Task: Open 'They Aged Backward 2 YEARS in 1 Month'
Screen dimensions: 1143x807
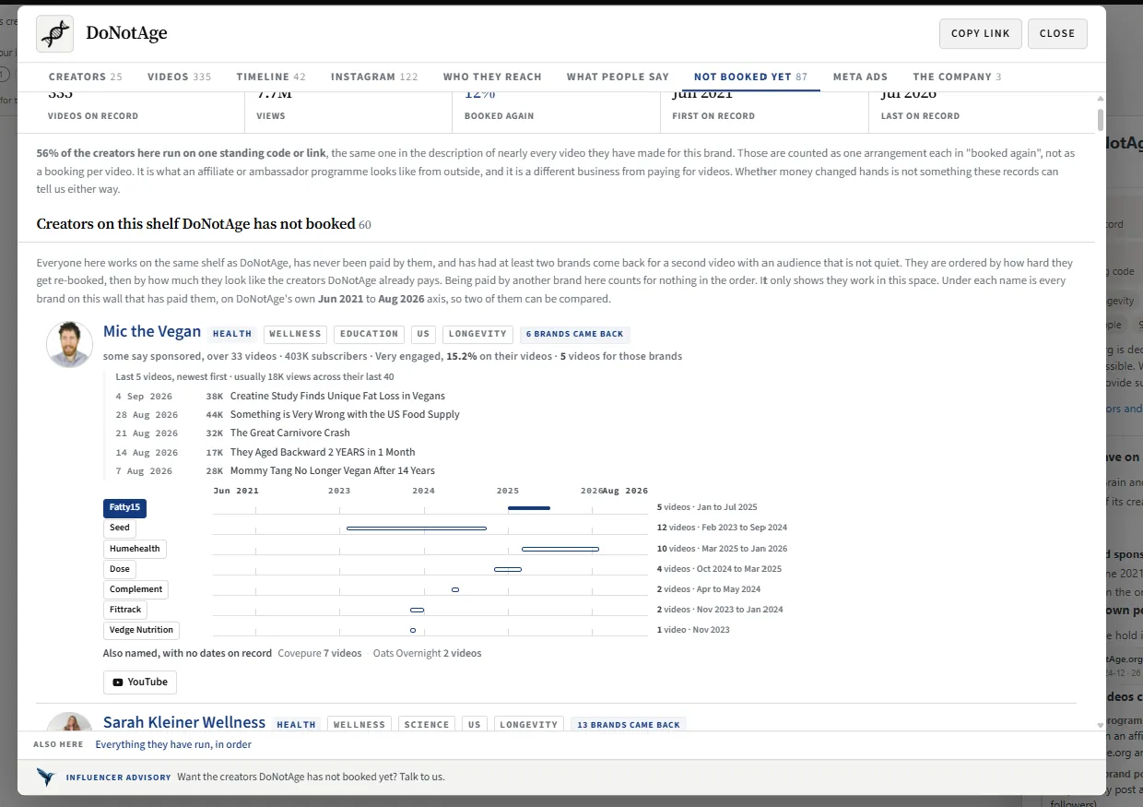Action: pyautogui.click(x=323, y=452)
